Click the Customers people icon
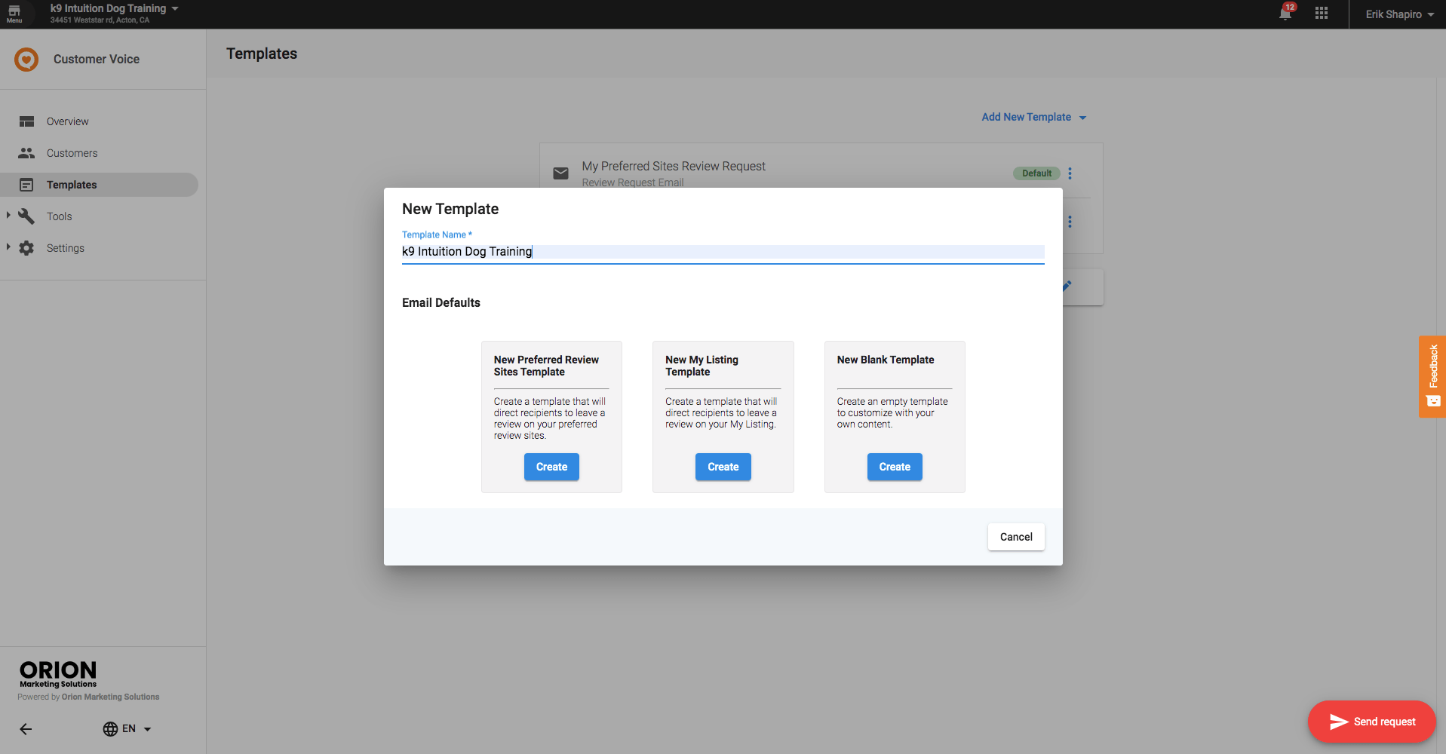The image size is (1446, 754). click(26, 153)
